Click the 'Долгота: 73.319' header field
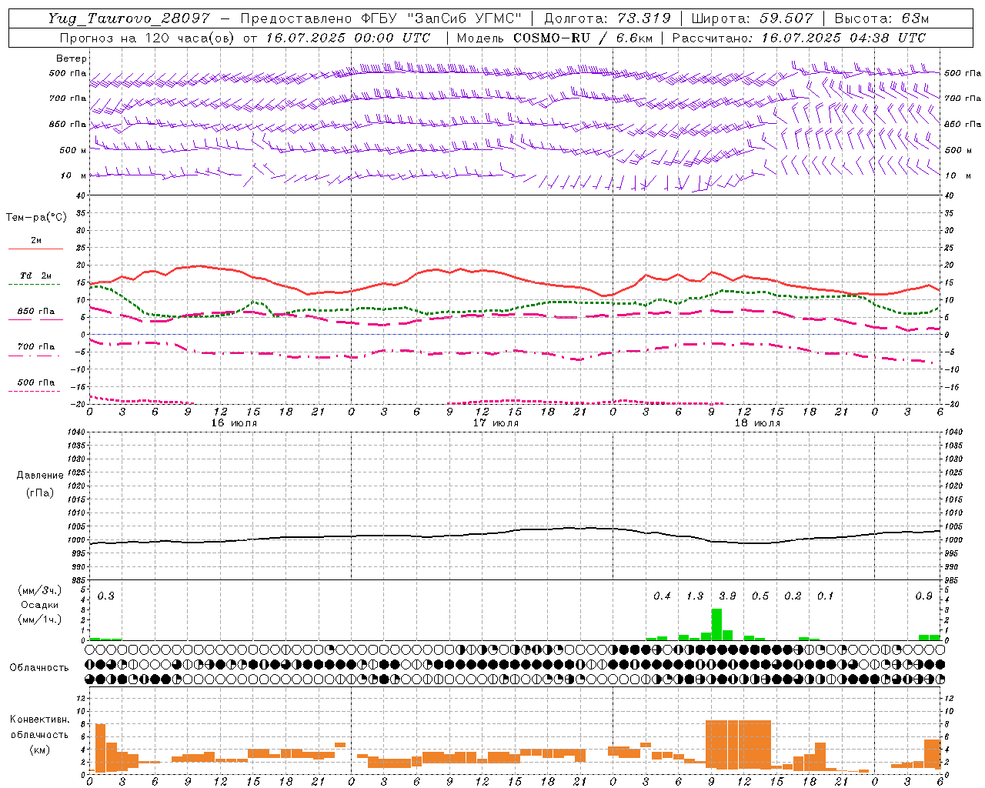The width and height of the screenshot is (985, 788). (607, 18)
